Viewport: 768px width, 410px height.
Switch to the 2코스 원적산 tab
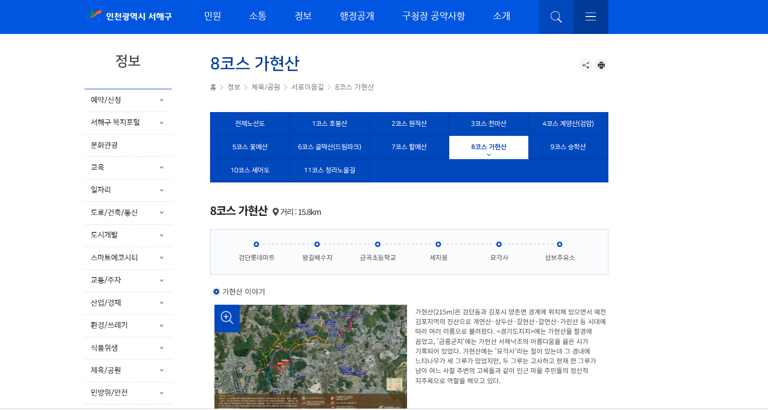[x=409, y=124]
